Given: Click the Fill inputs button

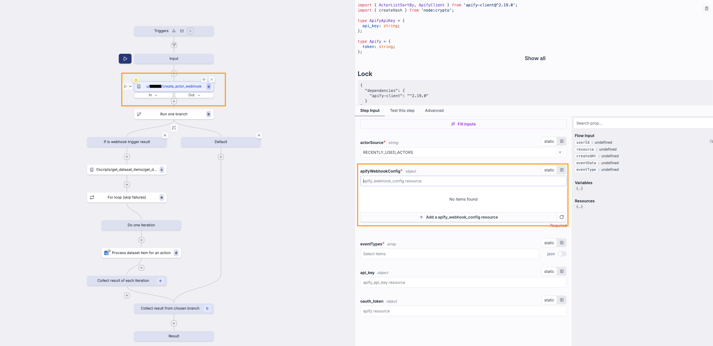Looking at the screenshot, I should 463,124.
